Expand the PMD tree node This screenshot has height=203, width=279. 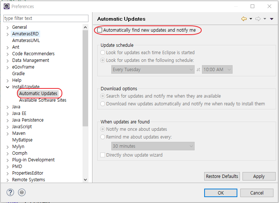[x=7, y=167]
